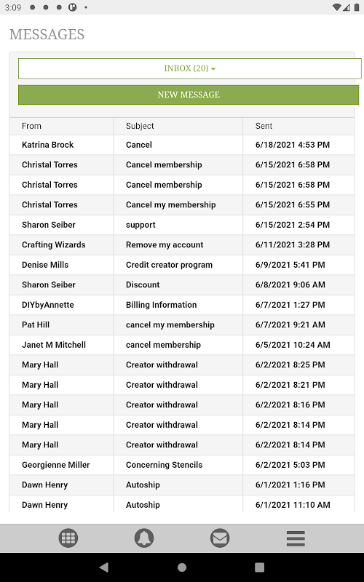The width and height of the screenshot is (364, 582).
Task: Tap the envelope messages icon
Action: pyautogui.click(x=220, y=538)
